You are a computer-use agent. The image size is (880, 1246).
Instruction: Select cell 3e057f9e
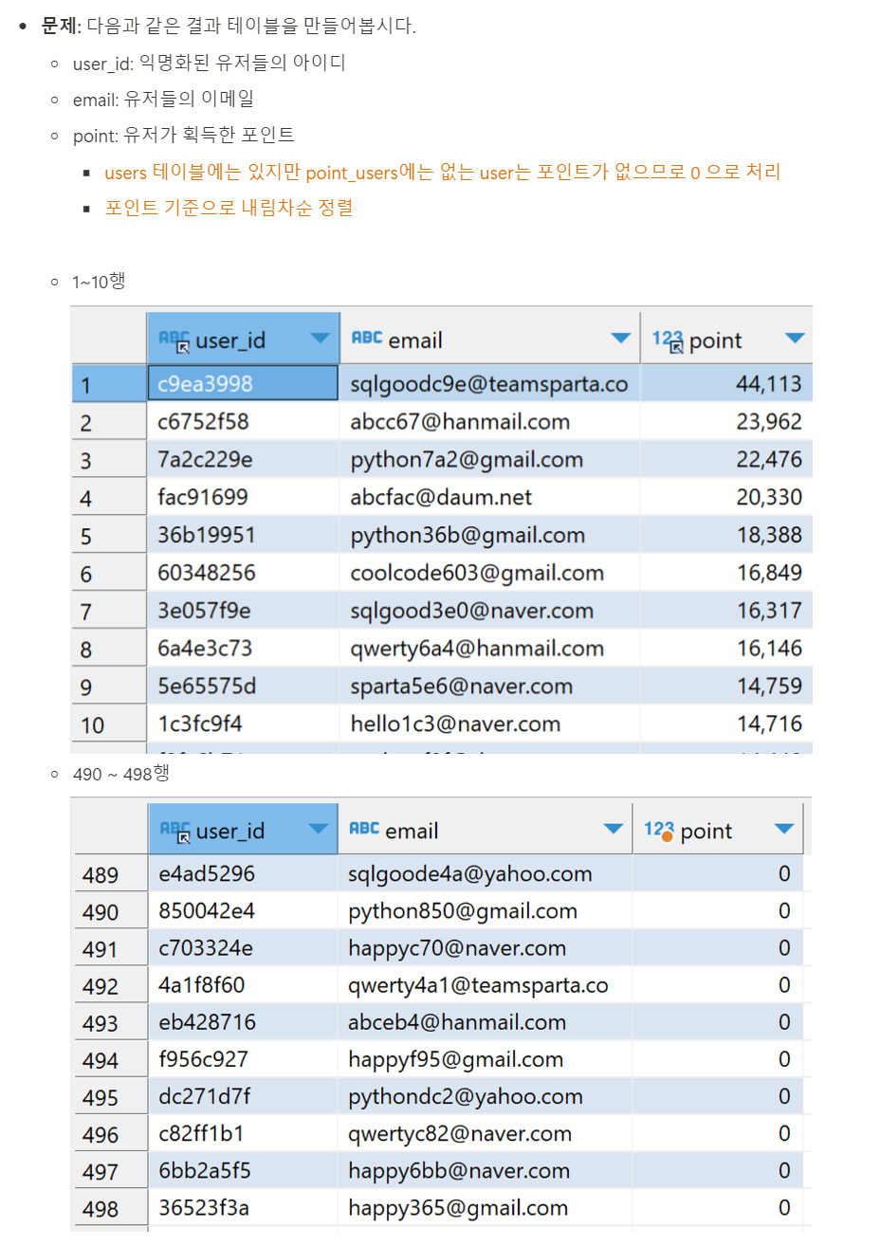[243, 611]
